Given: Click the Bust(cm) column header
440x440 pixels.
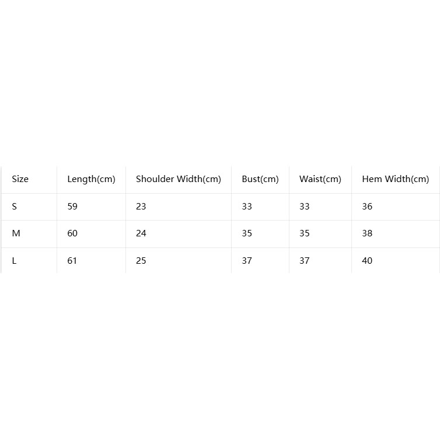Looking at the screenshot, I should point(260,179).
